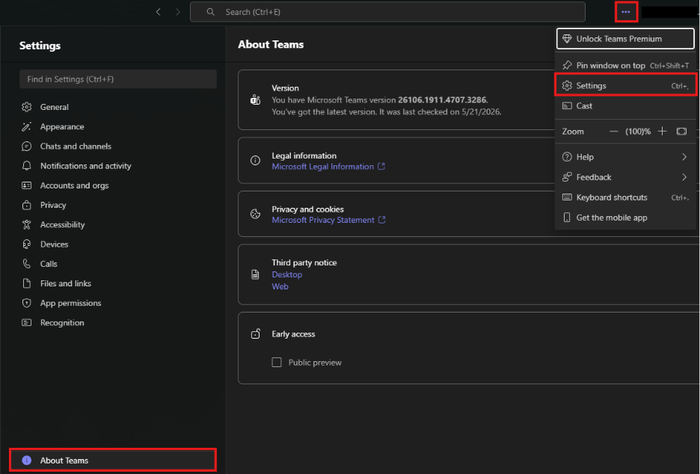
Task: Go to App permissions settings
Action: (118, 303)
